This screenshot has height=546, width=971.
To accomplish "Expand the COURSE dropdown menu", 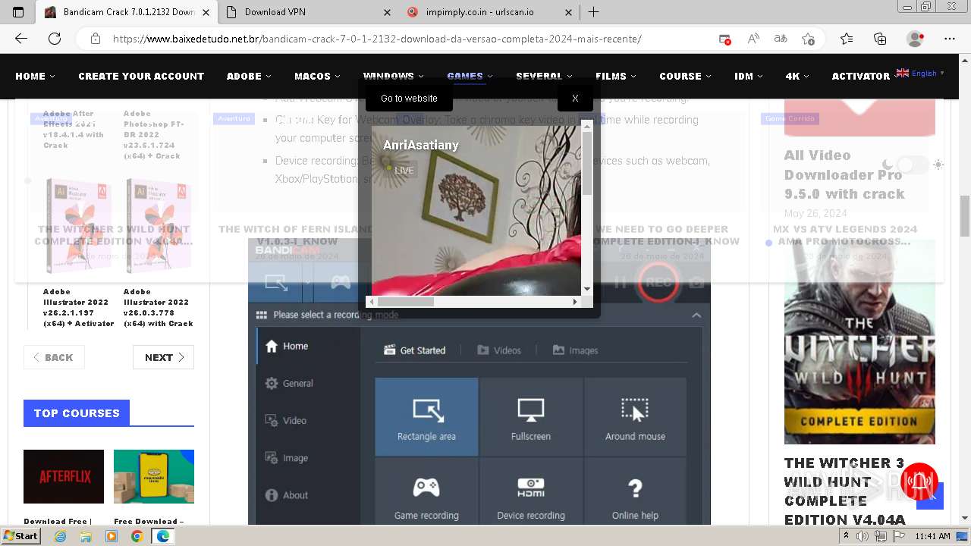I will pyautogui.click(x=685, y=76).
